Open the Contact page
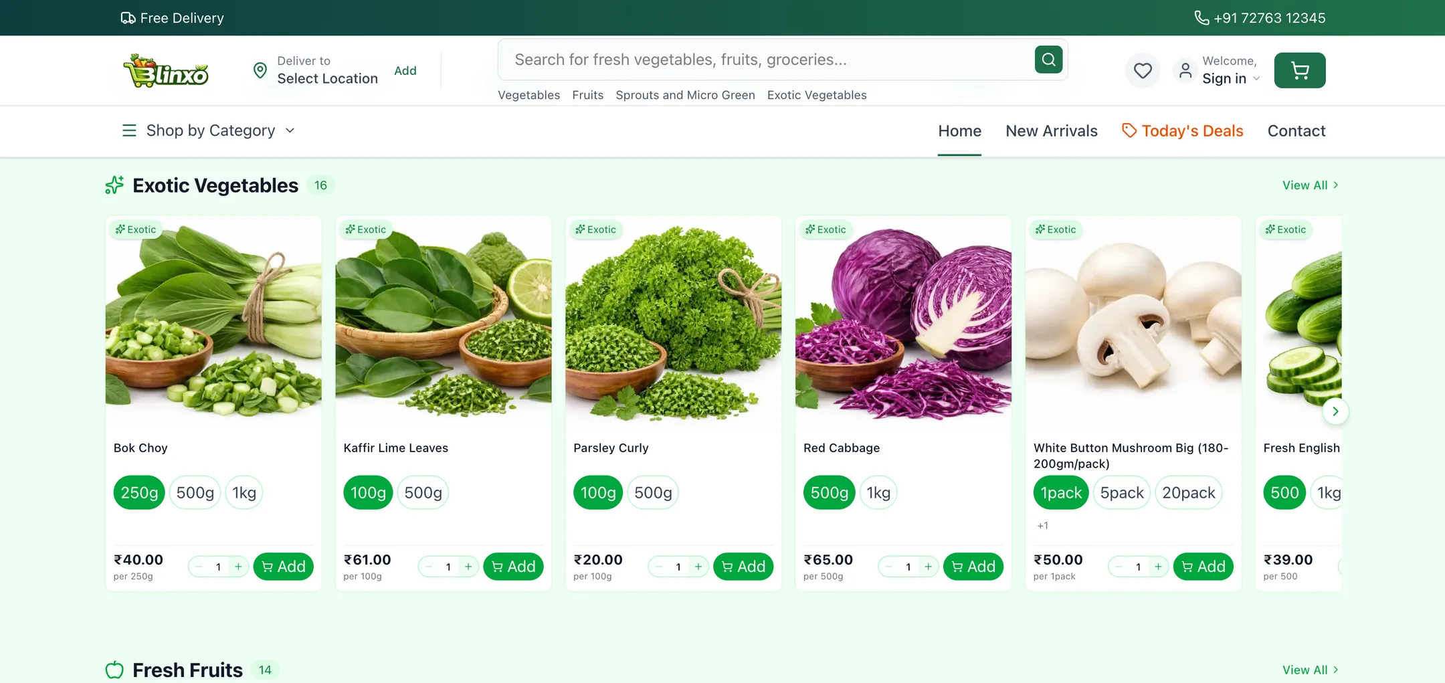1445x683 pixels. tap(1296, 131)
